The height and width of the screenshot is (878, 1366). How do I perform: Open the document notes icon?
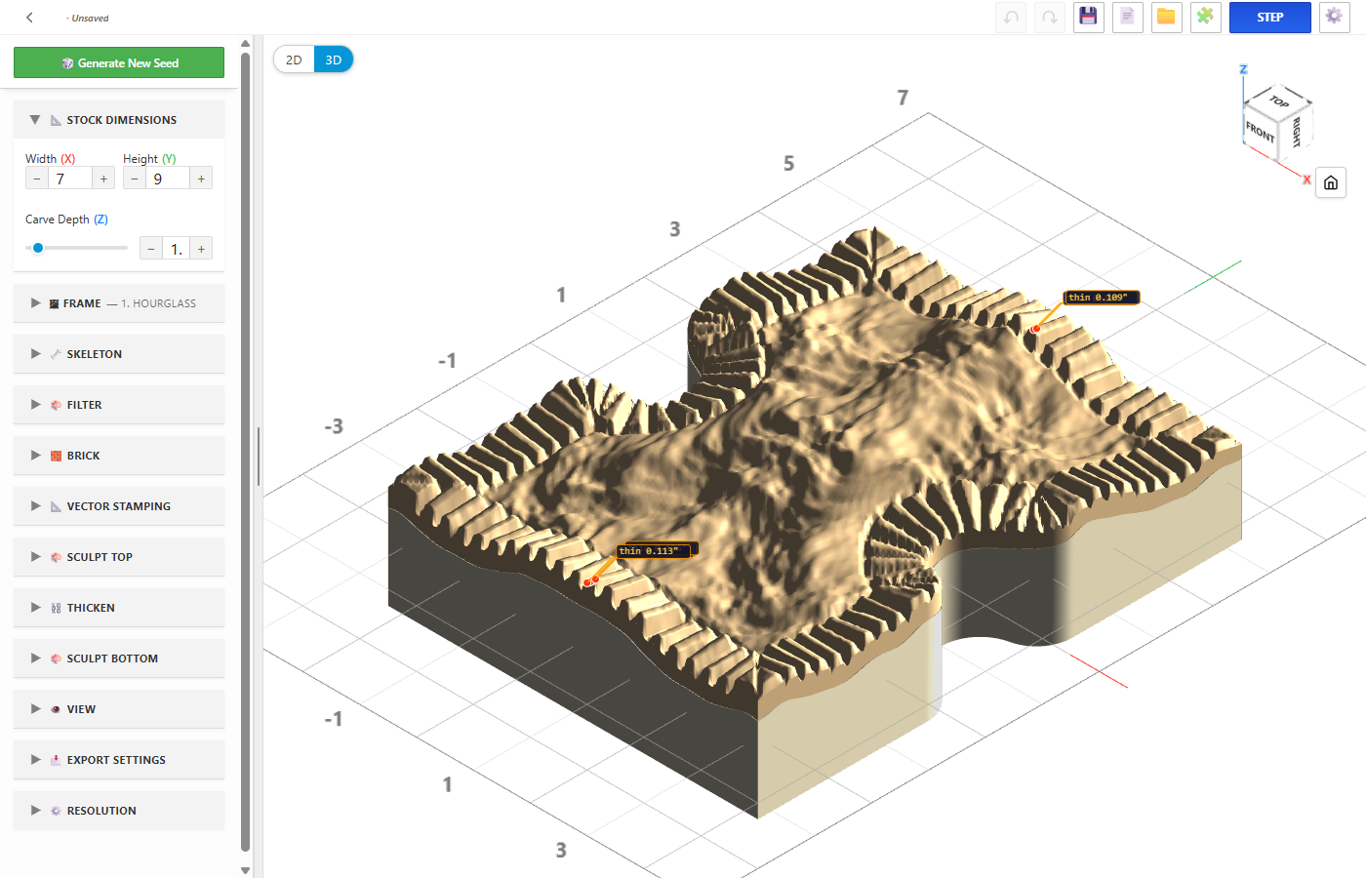(x=1128, y=18)
